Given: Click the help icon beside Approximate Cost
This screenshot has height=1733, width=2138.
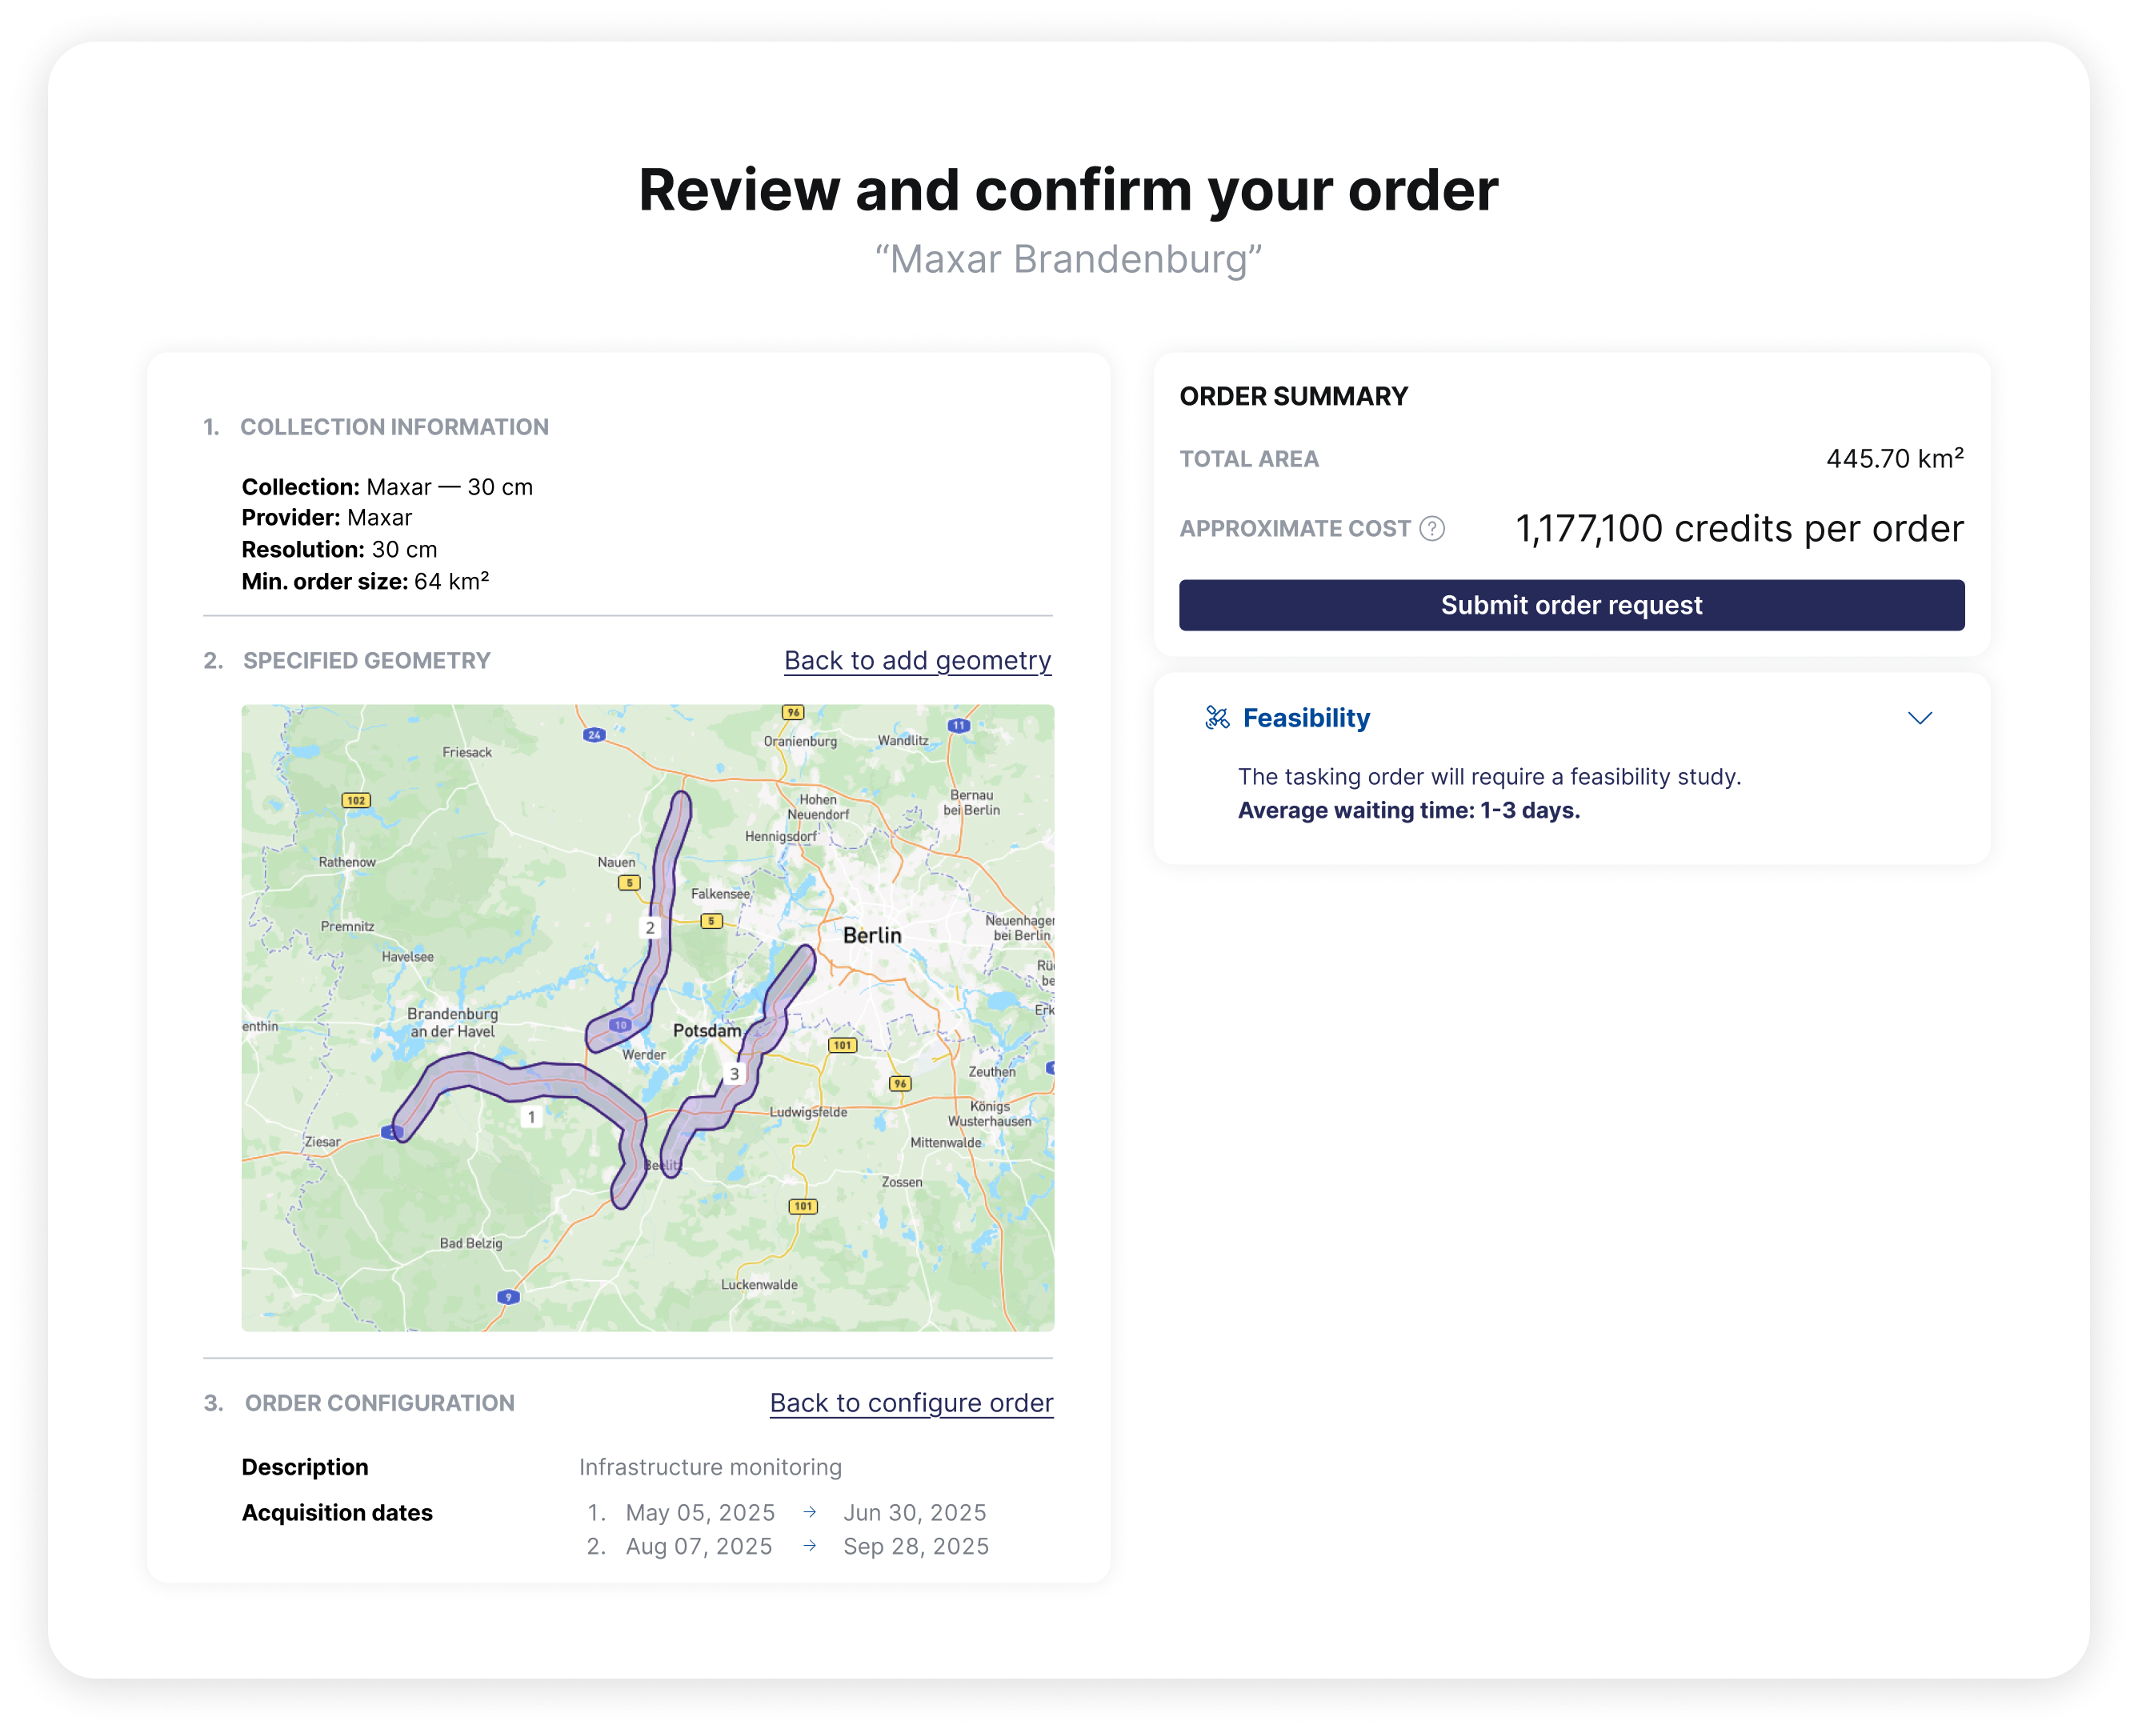Looking at the screenshot, I should coord(1432,528).
